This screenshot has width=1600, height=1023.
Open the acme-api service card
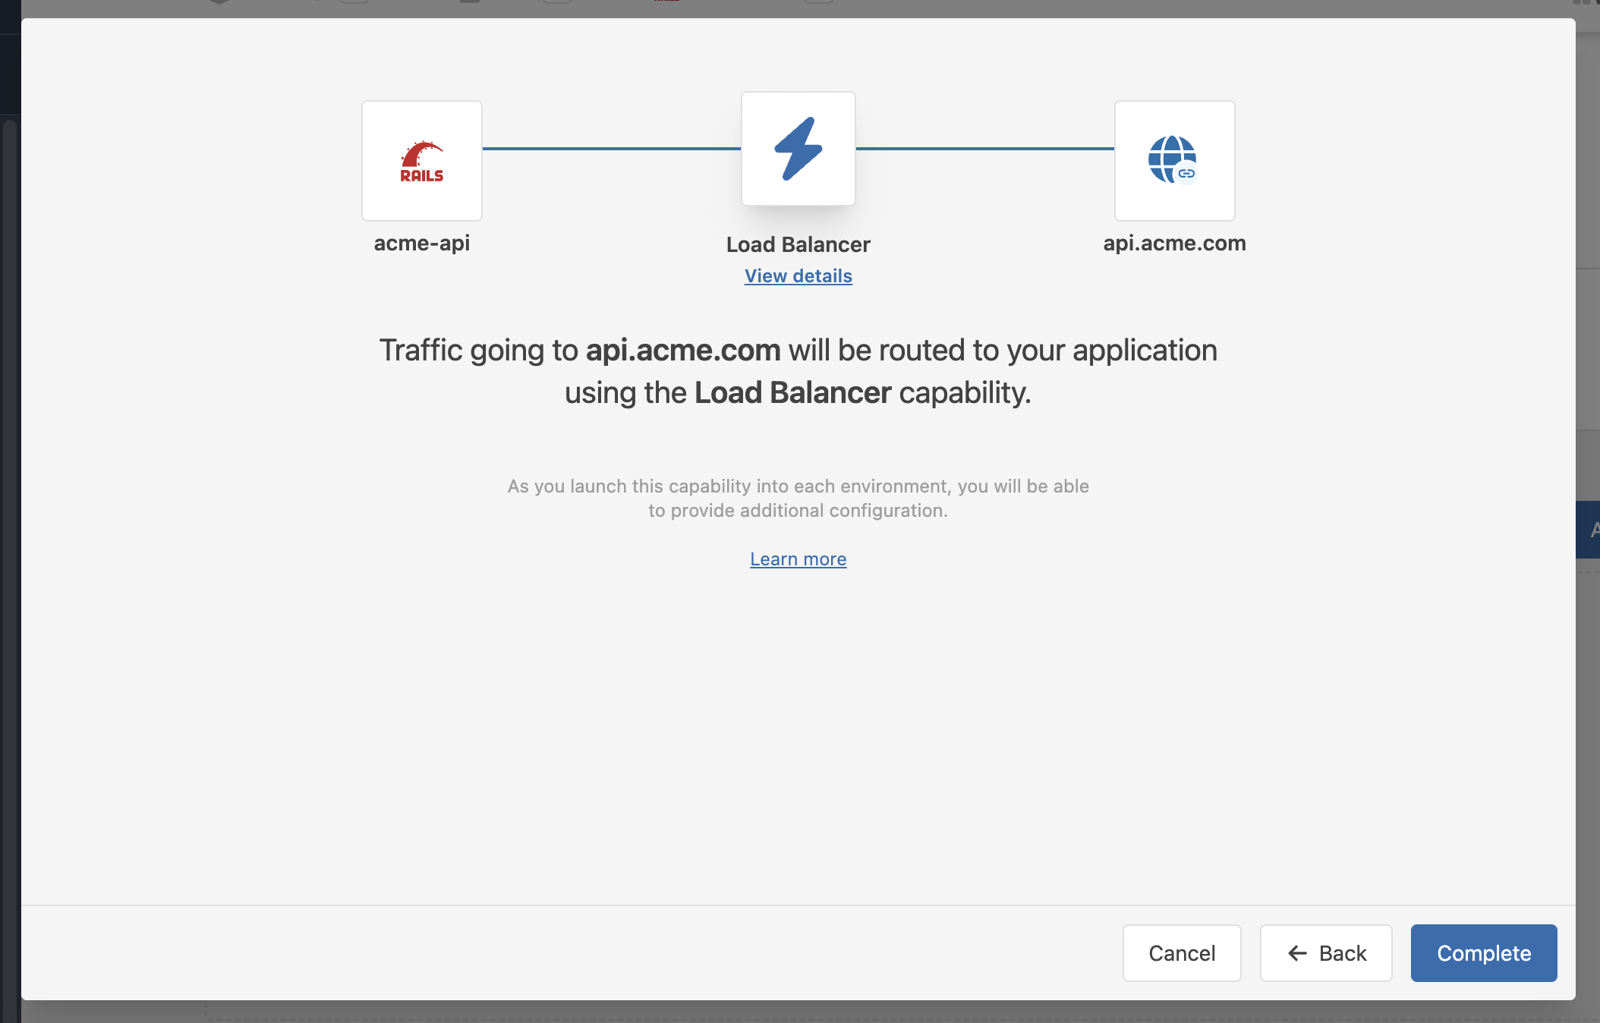point(421,160)
